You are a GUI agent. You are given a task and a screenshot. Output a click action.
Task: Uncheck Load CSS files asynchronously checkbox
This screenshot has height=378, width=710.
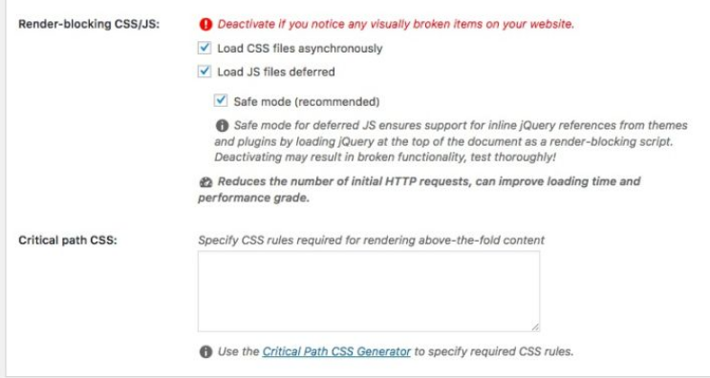pos(204,48)
